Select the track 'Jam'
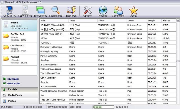 coord(108,95)
